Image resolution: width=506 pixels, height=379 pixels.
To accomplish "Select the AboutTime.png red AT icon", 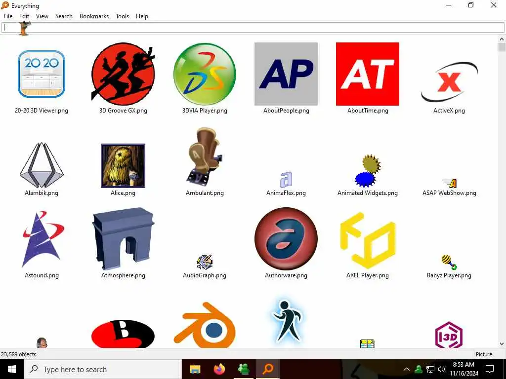I will pos(368,74).
